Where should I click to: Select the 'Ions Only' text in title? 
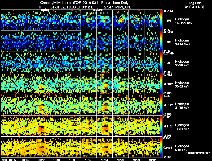pos(121,3)
